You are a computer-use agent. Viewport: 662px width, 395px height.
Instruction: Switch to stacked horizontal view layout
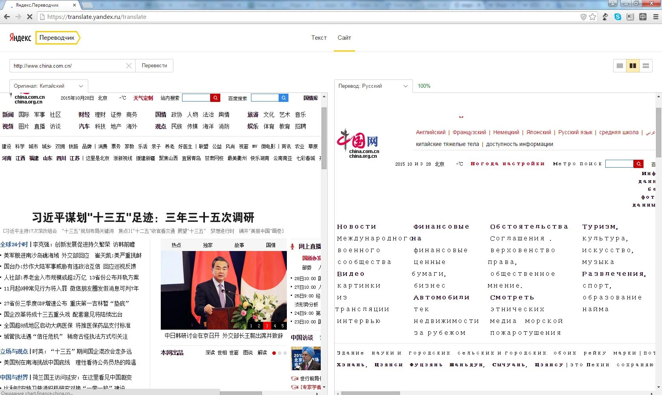pos(646,66)
